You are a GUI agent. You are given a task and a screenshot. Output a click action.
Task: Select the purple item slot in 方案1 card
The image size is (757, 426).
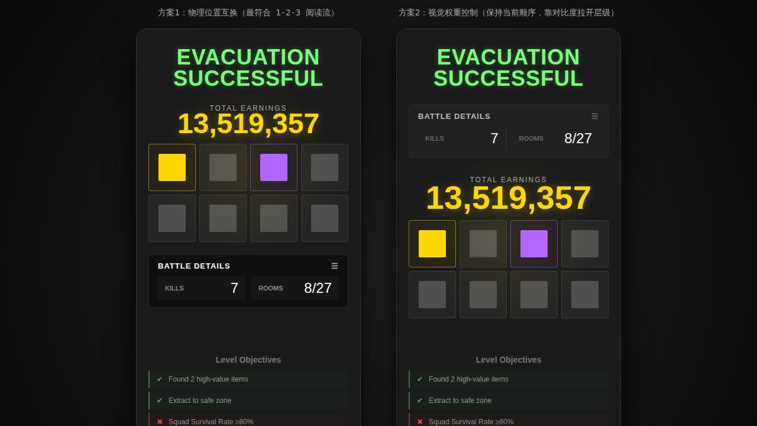pyautogui.click(x=274, y=167)
